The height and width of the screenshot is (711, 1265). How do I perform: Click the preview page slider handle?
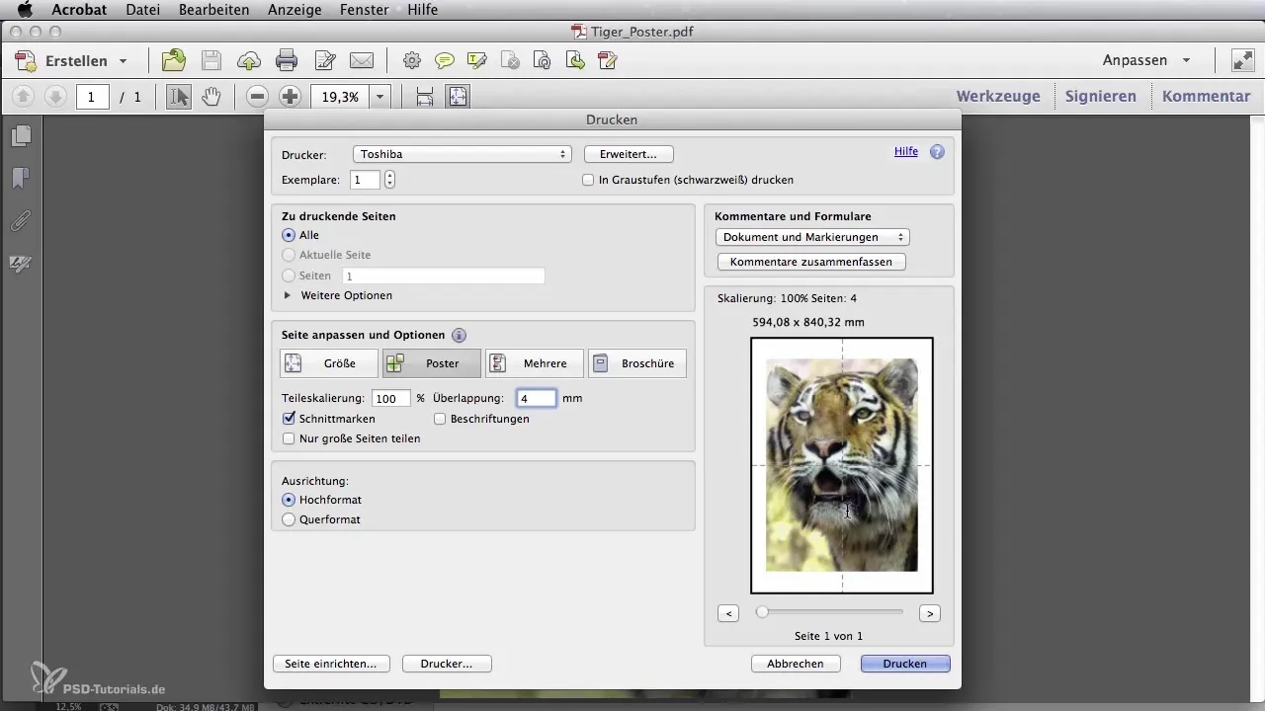click(x=762, y=612)
